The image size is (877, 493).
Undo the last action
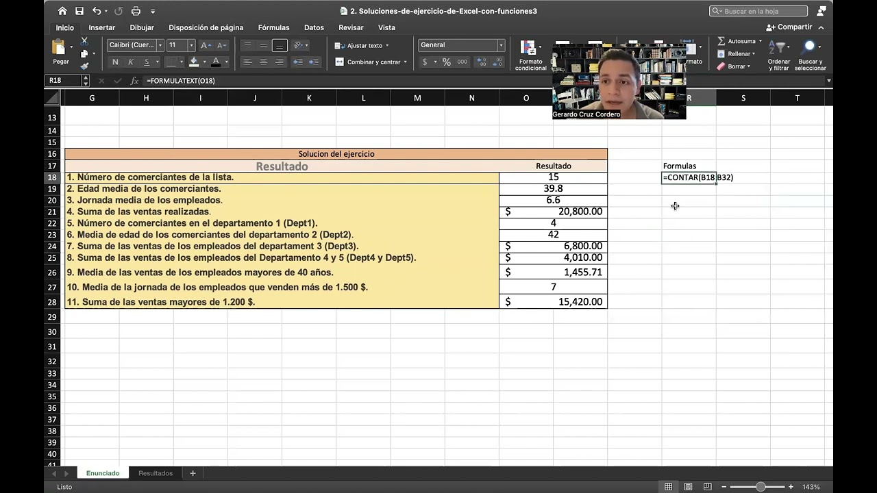[97, 11]
